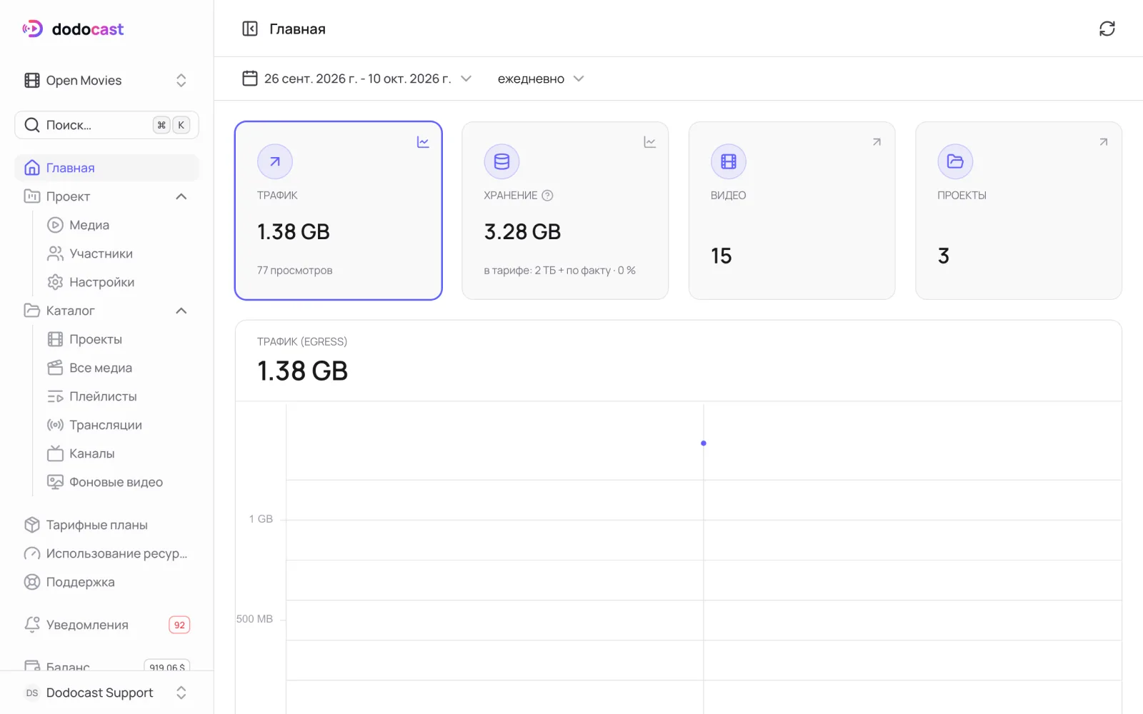Viewport: 1143px width, 714px height.
Task: Click the Трафик arrow circle icon
Action: click(x=275, y=161)
